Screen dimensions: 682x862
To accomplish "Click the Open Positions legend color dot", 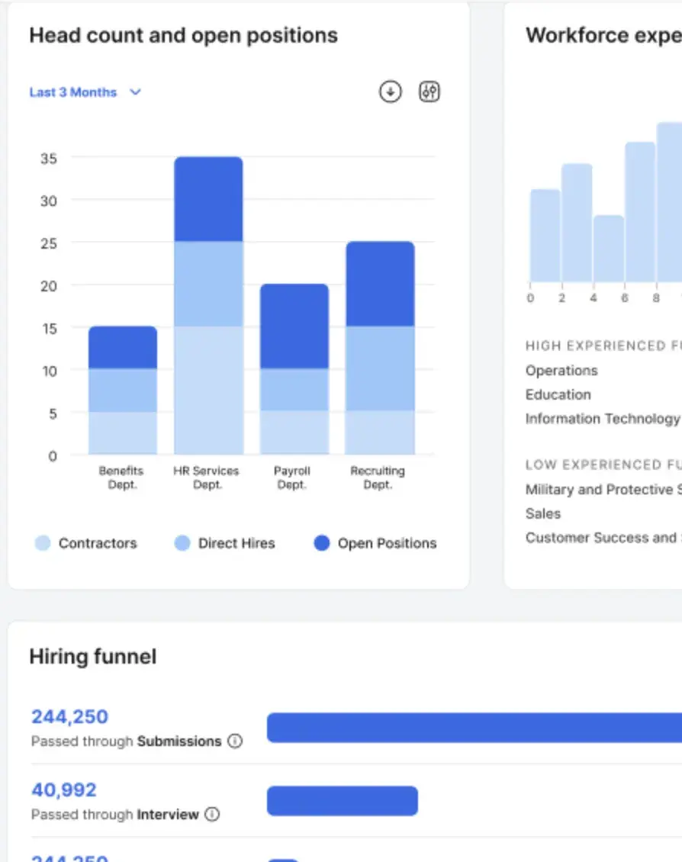I will coord(323,542).
